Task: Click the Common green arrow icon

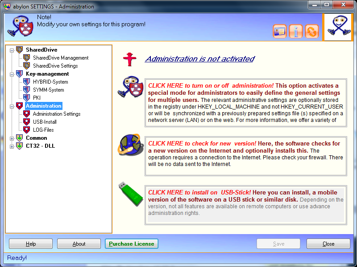Action: tap(19, 138)
